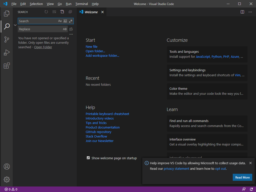Click the Accounts icon in activity bar
Screen dimensions: 256x192
click(7, 166)
